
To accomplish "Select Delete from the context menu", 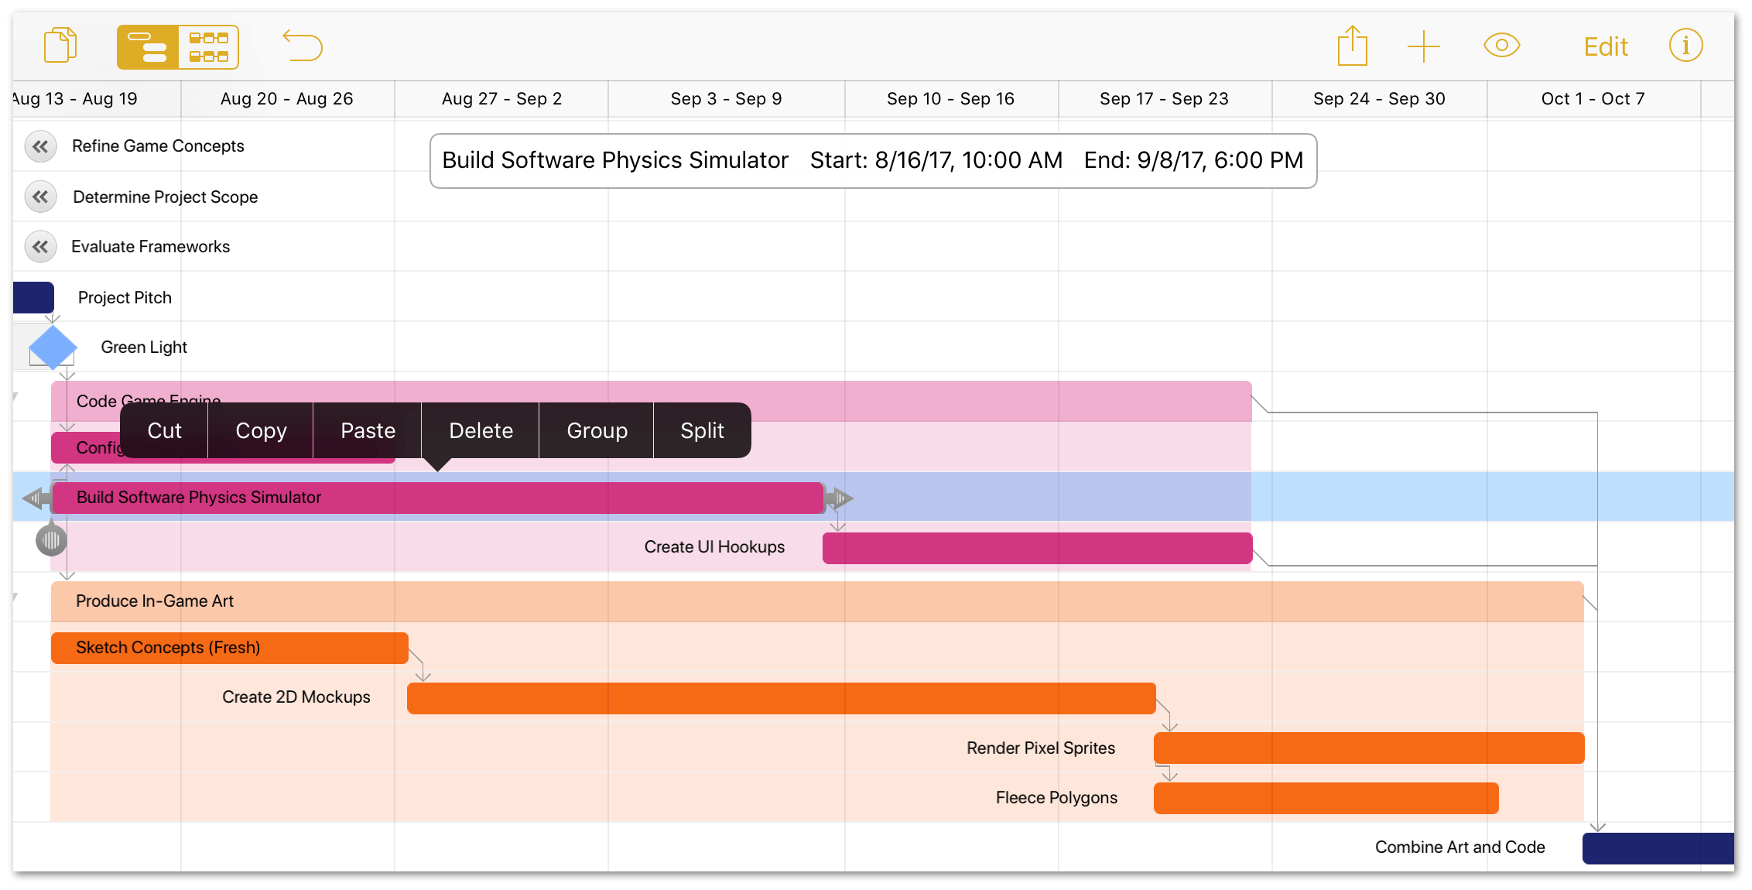I will pos(477,429).
